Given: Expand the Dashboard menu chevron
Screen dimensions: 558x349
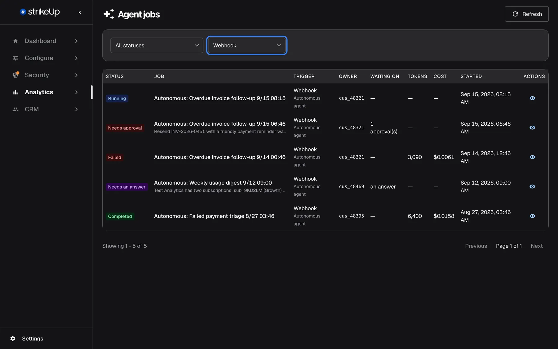Looking at the screenshot, I should 76,41.
